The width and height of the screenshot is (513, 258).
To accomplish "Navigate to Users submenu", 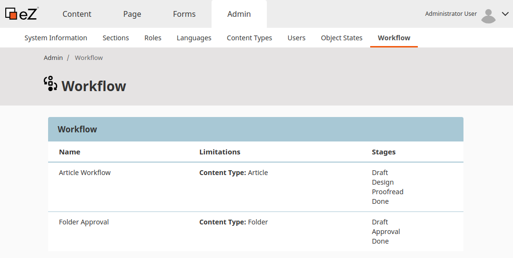I will [x=297, y=38].
